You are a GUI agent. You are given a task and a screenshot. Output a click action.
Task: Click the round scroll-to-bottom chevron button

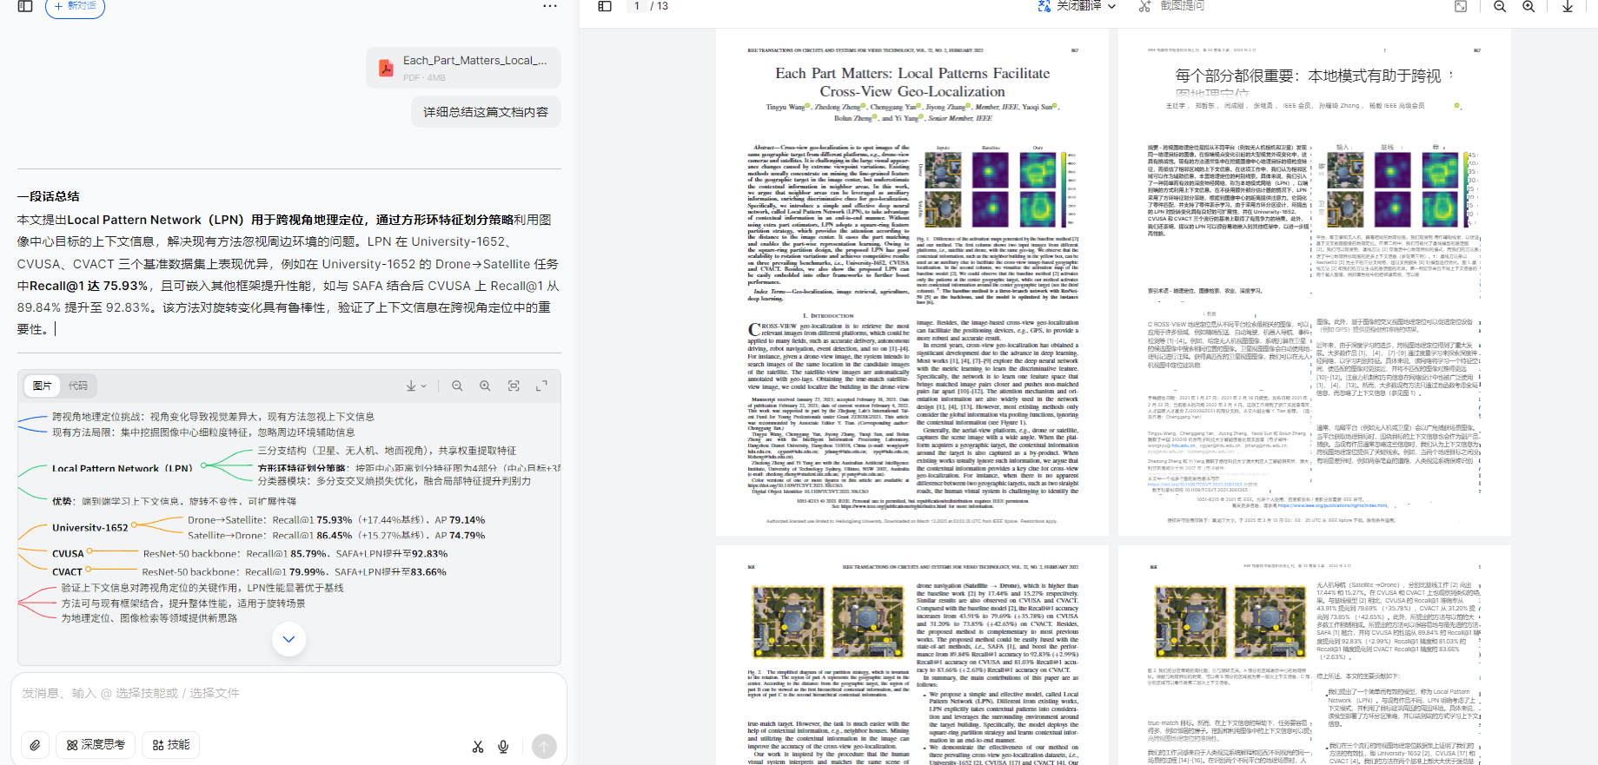(x=288, y=639)
